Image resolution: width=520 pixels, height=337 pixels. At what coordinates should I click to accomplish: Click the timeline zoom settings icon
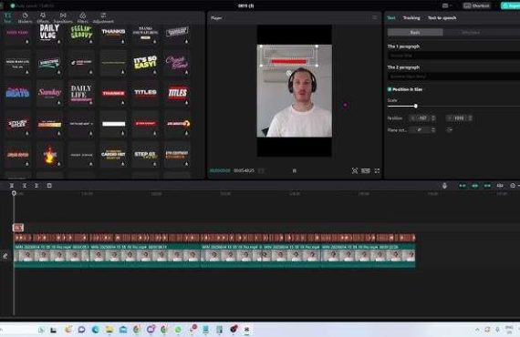513,186
